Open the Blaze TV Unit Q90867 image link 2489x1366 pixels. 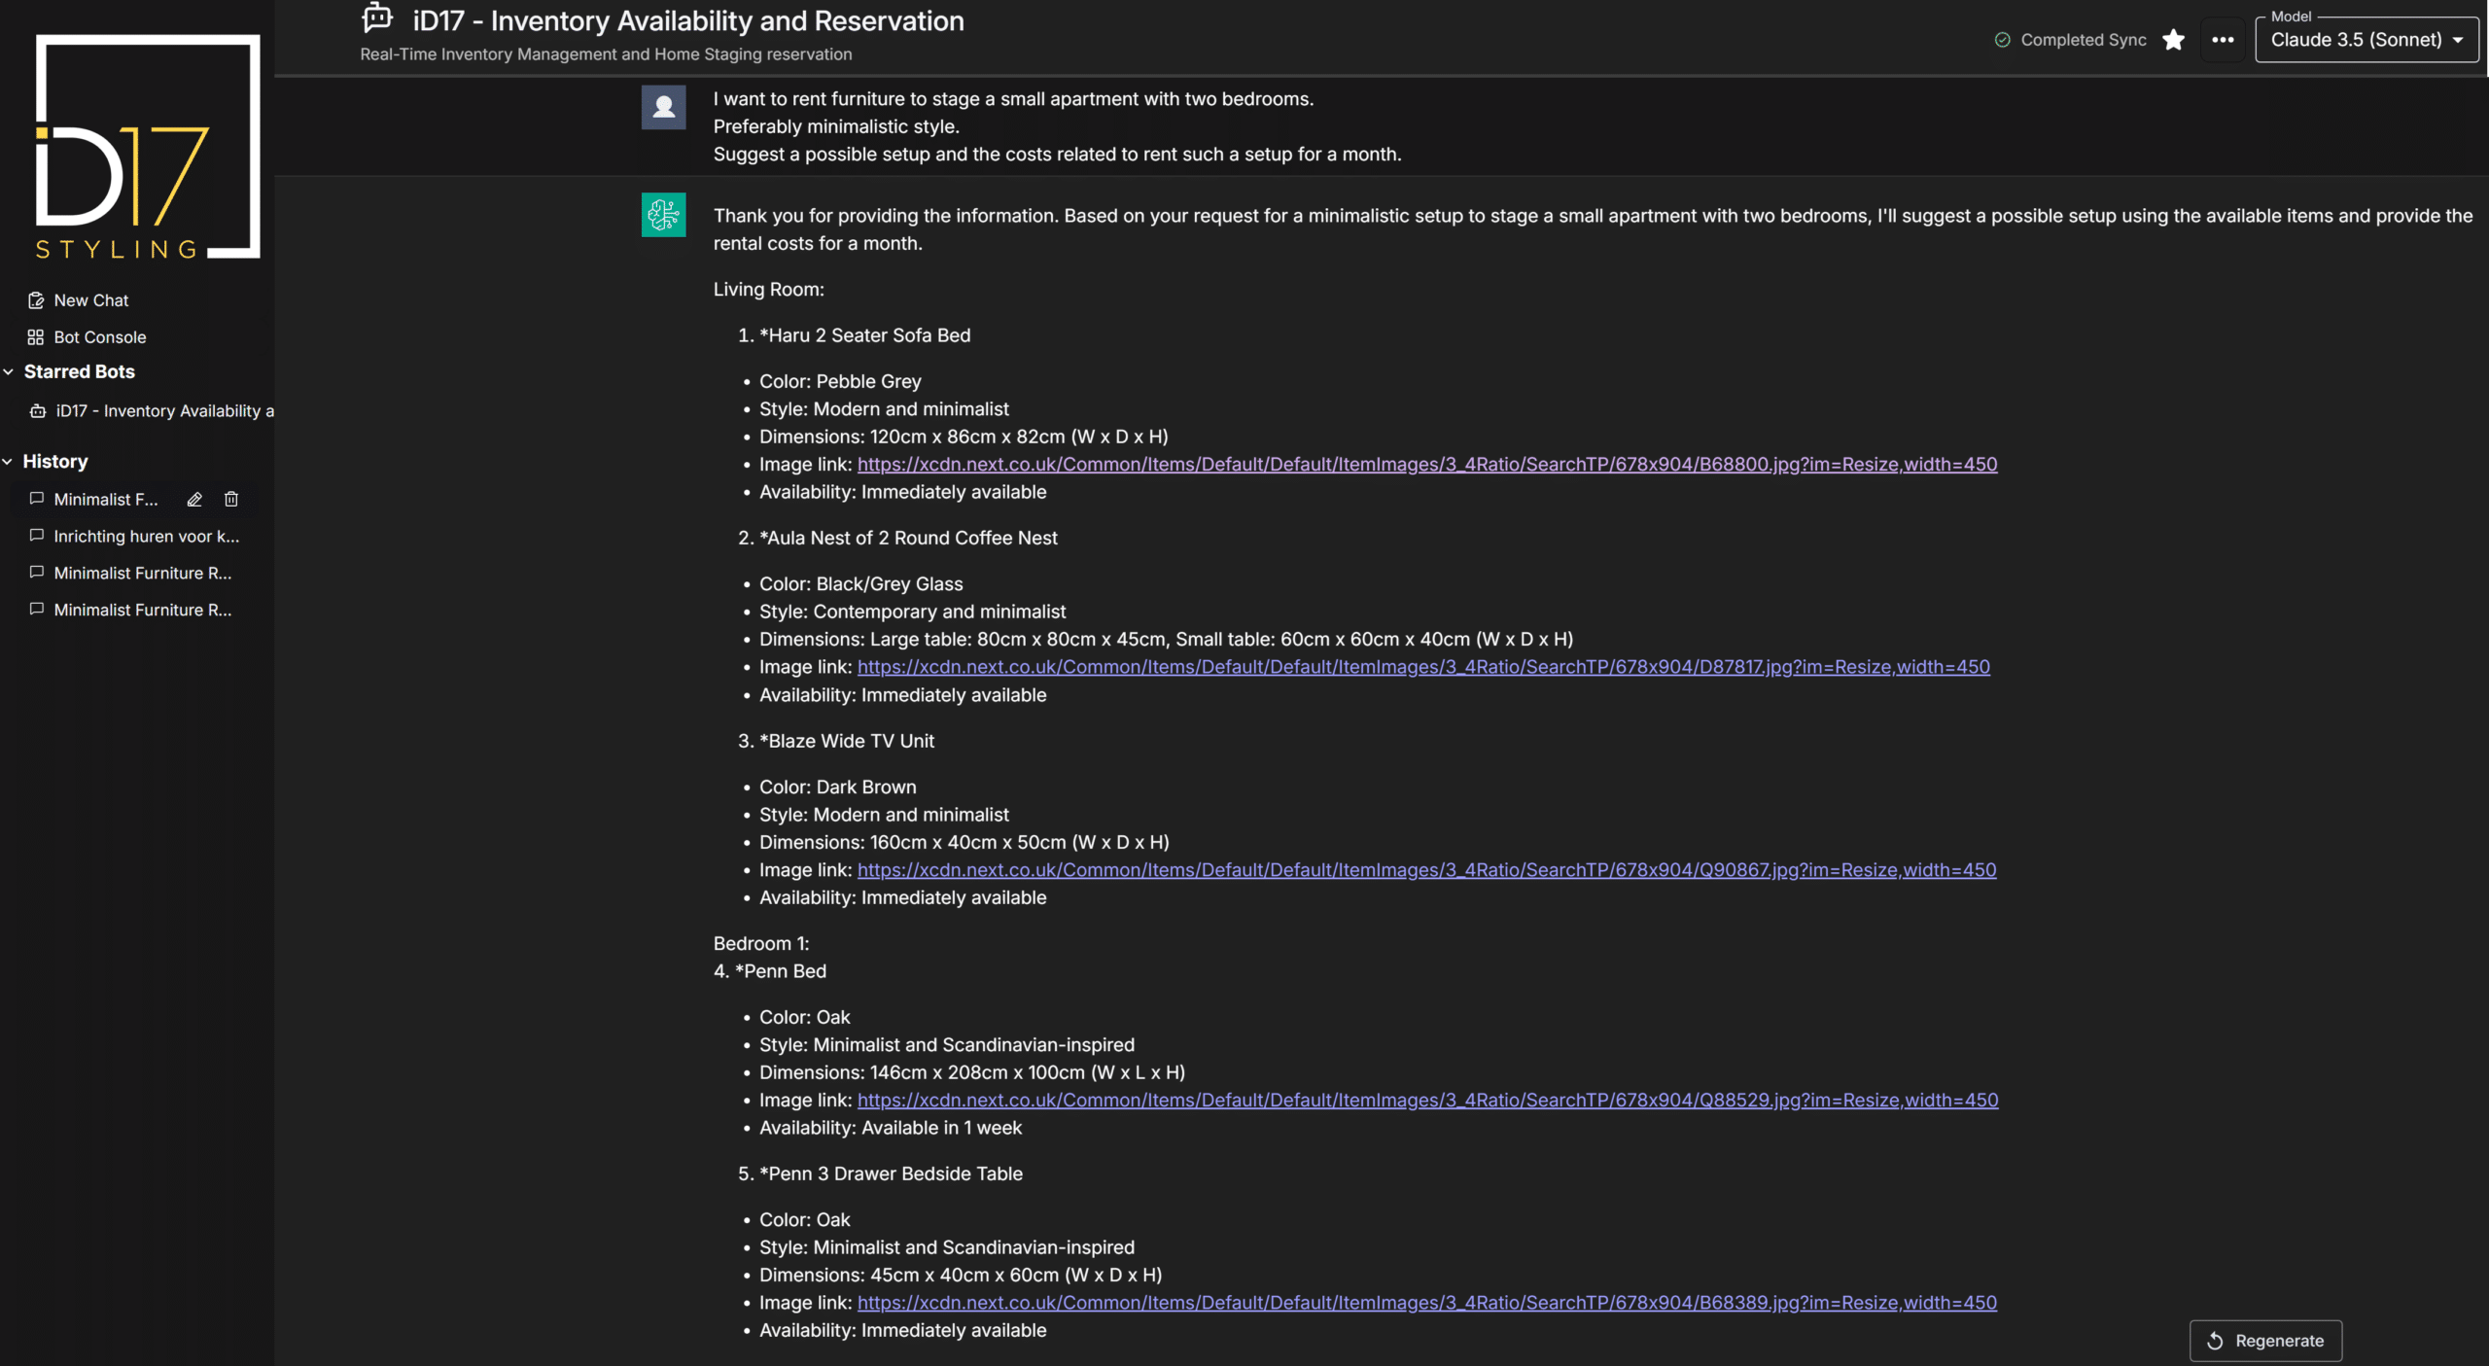coord(1426,870)
